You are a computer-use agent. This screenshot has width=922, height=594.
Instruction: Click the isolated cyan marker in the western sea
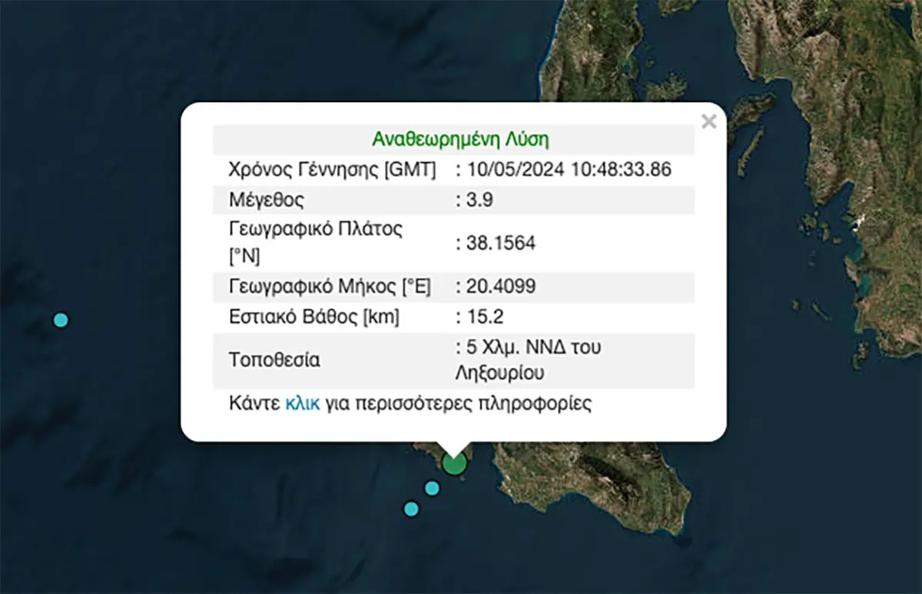(x=61, y=320)
